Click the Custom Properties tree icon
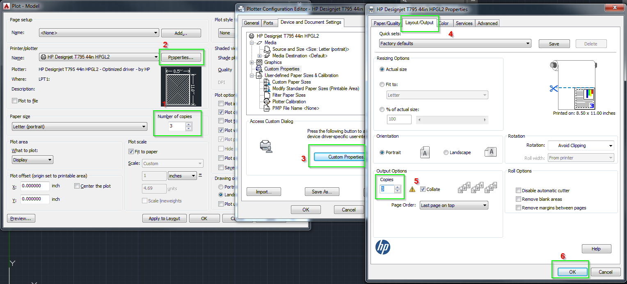Image resolution: width=627 pixels, height=284 pixels. (259, 69)
